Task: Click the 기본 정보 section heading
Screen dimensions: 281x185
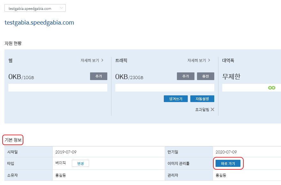Action: click(x=13, y=140)
